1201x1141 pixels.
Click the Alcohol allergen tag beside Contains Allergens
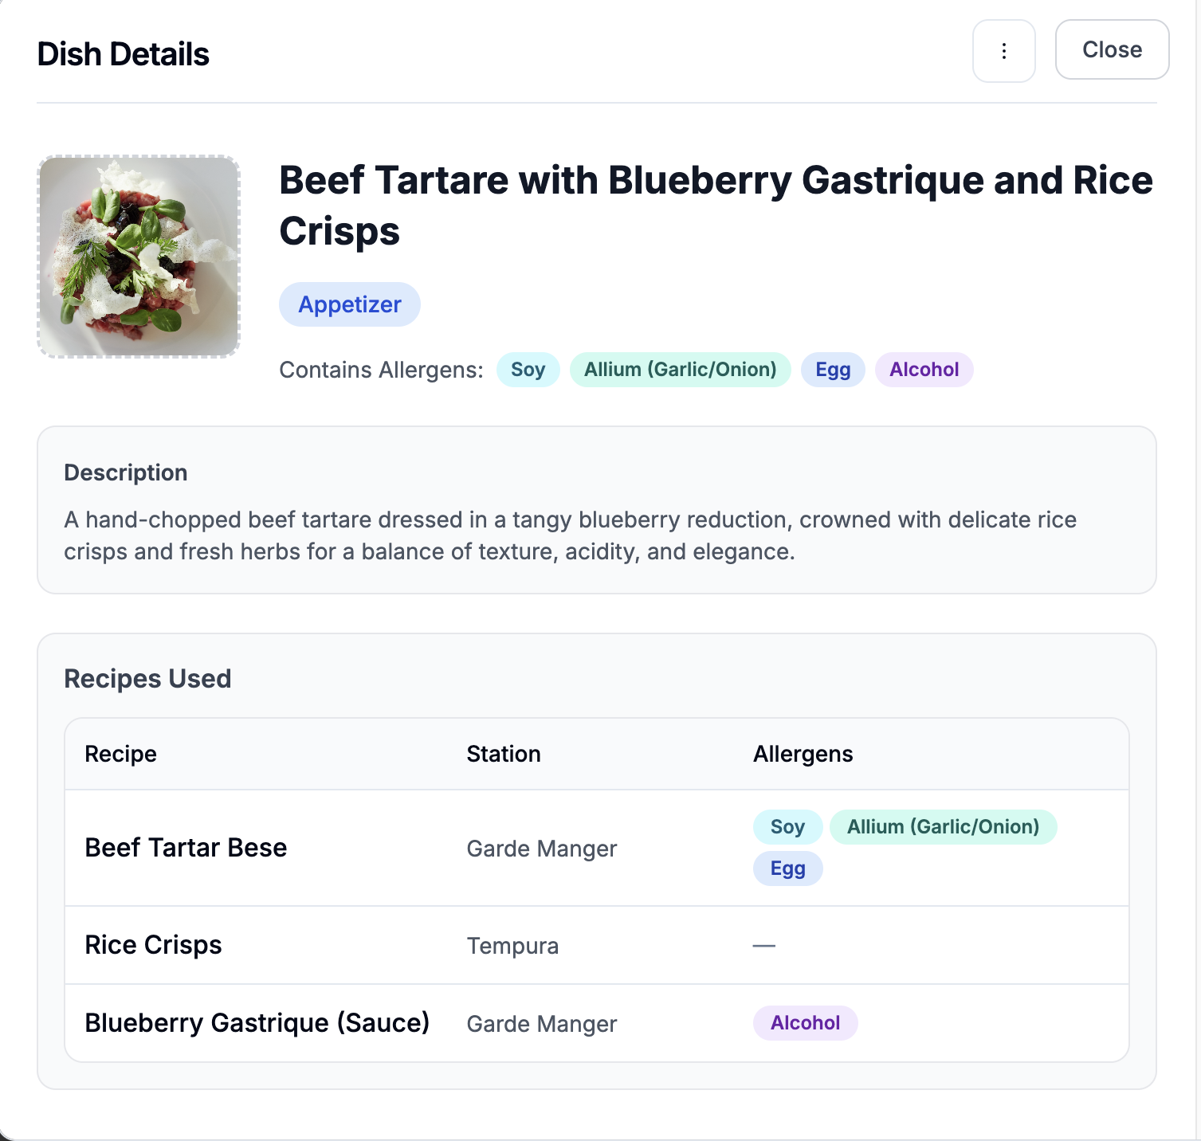point(924,370)
